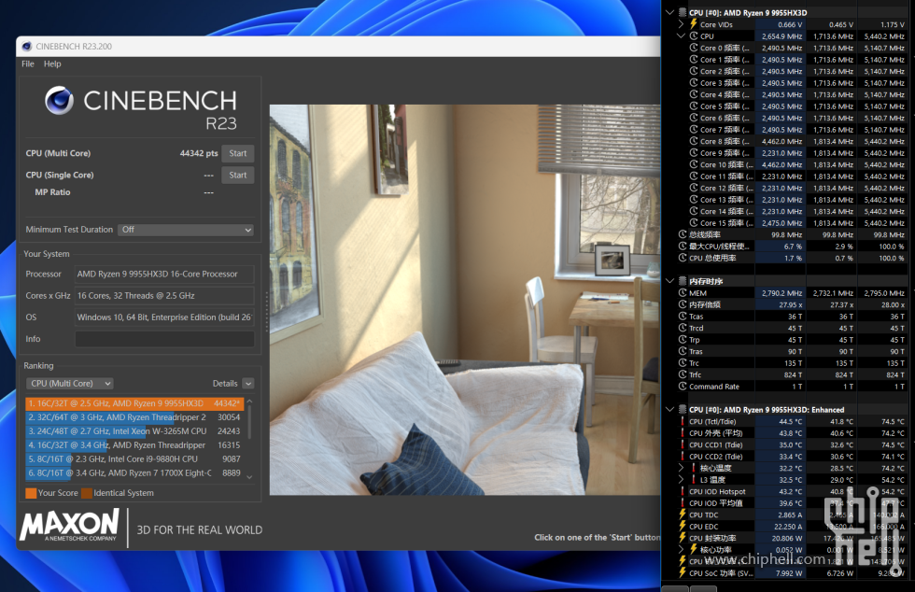
Task: Click the MP Ratio label
Action: click(x=52, y=192)
